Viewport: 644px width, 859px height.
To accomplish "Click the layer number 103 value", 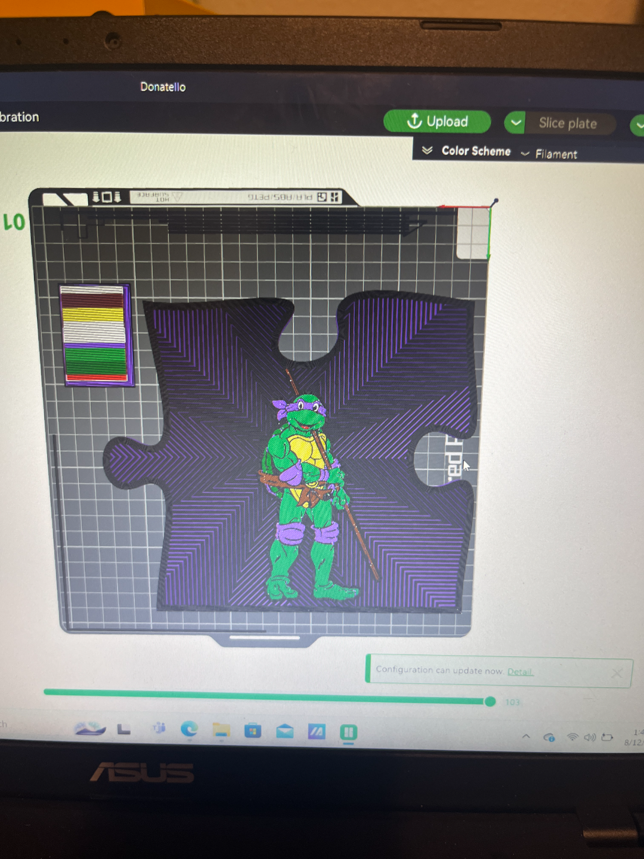I will [x=512, y=702].
